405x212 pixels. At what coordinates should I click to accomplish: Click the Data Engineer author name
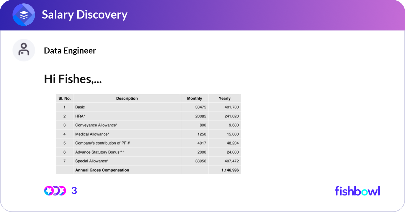[x=70, y=51]
